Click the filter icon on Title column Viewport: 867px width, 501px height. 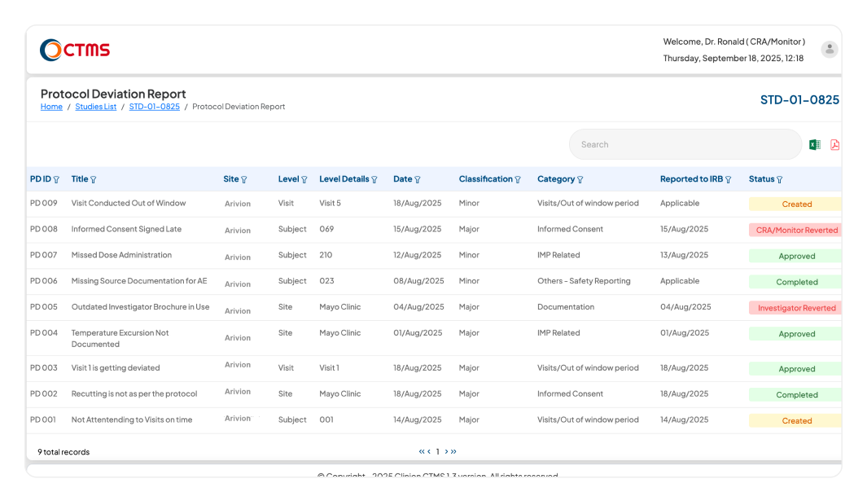(x=91, y=178)
